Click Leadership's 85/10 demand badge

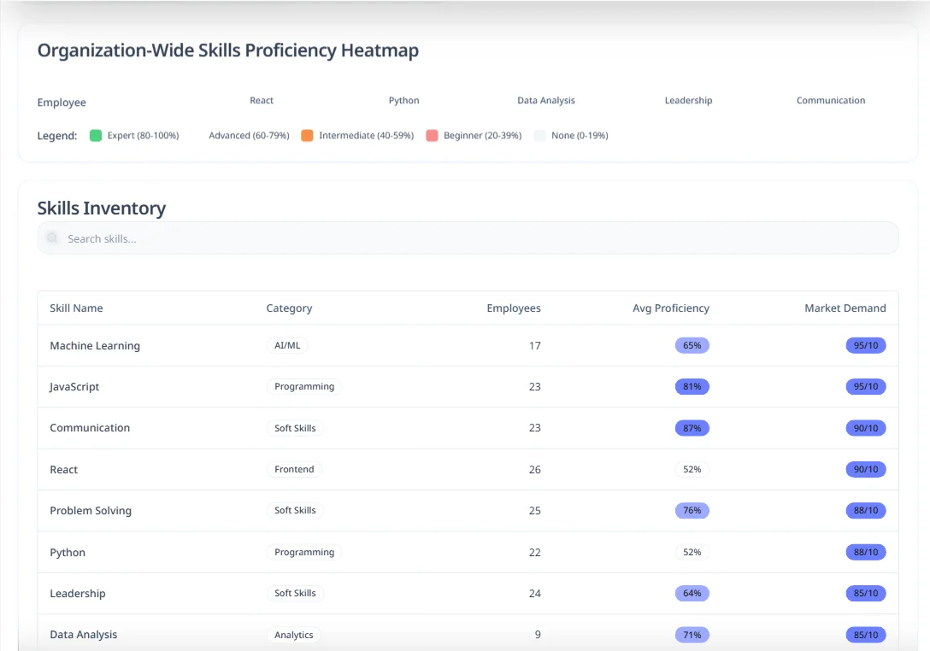(x=866, y=593)
